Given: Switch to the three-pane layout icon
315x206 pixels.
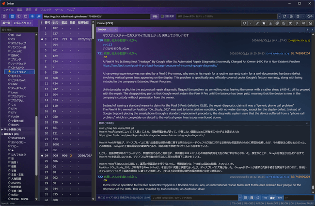Looking at the screenshot, I should (12, 16).
